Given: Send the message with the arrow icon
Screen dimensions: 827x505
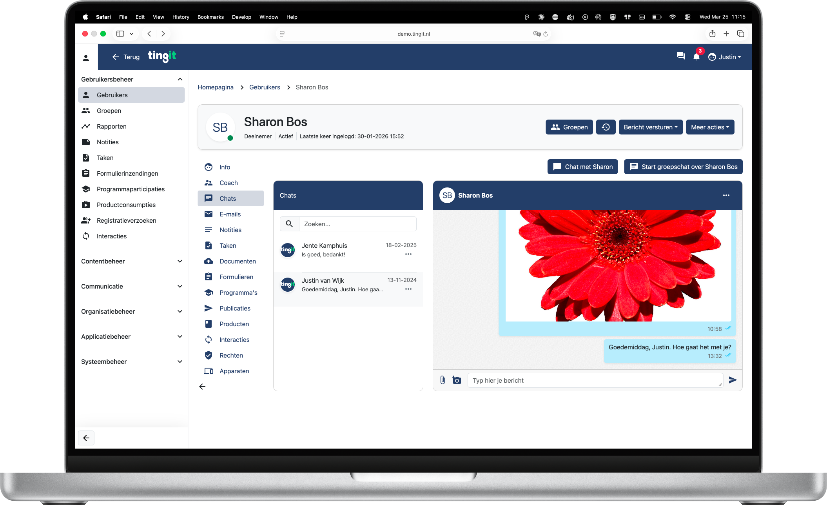Looking at the screenshot, I should tap(733, 380).
